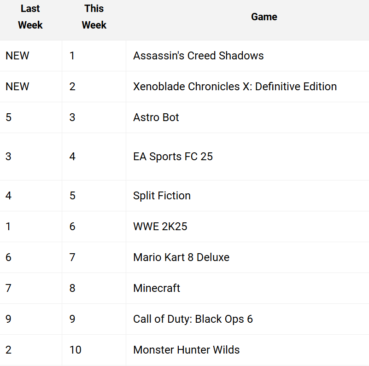Select the Monster Hunter Wilds entry

click(187, 350)
